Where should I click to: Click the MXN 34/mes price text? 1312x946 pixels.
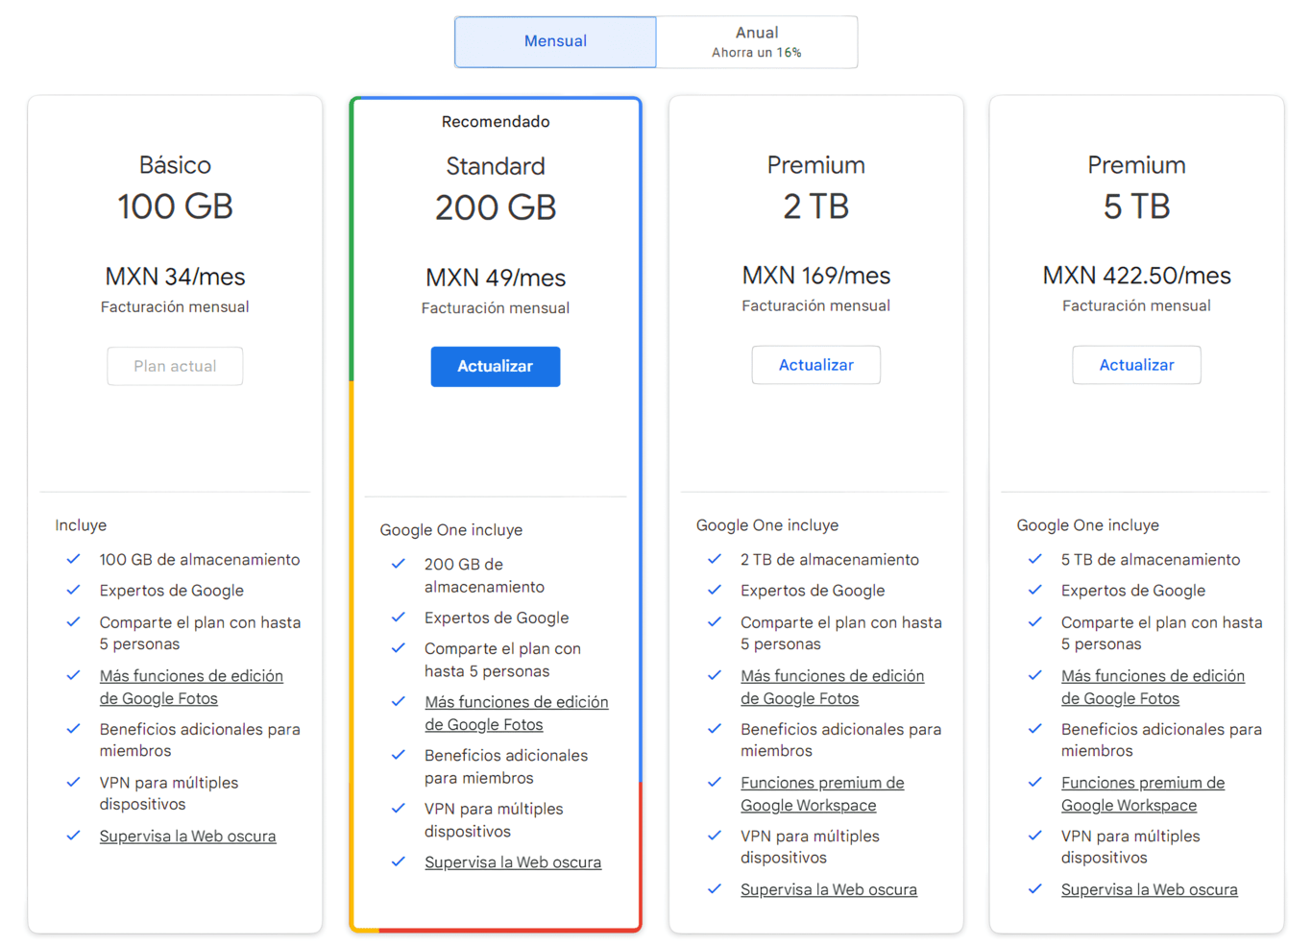point(175,277)
